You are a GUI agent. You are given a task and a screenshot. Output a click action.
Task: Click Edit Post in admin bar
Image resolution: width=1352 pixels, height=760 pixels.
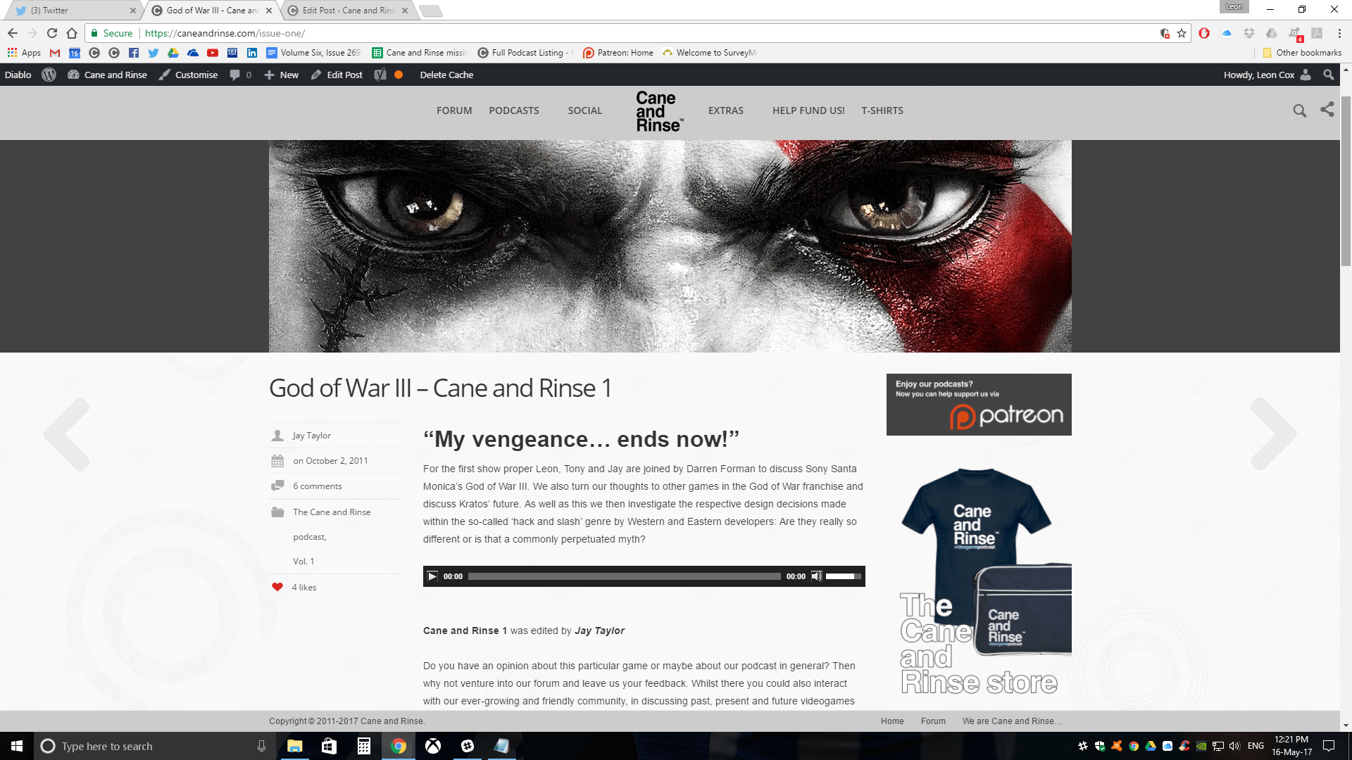click(x=337, y=75)
